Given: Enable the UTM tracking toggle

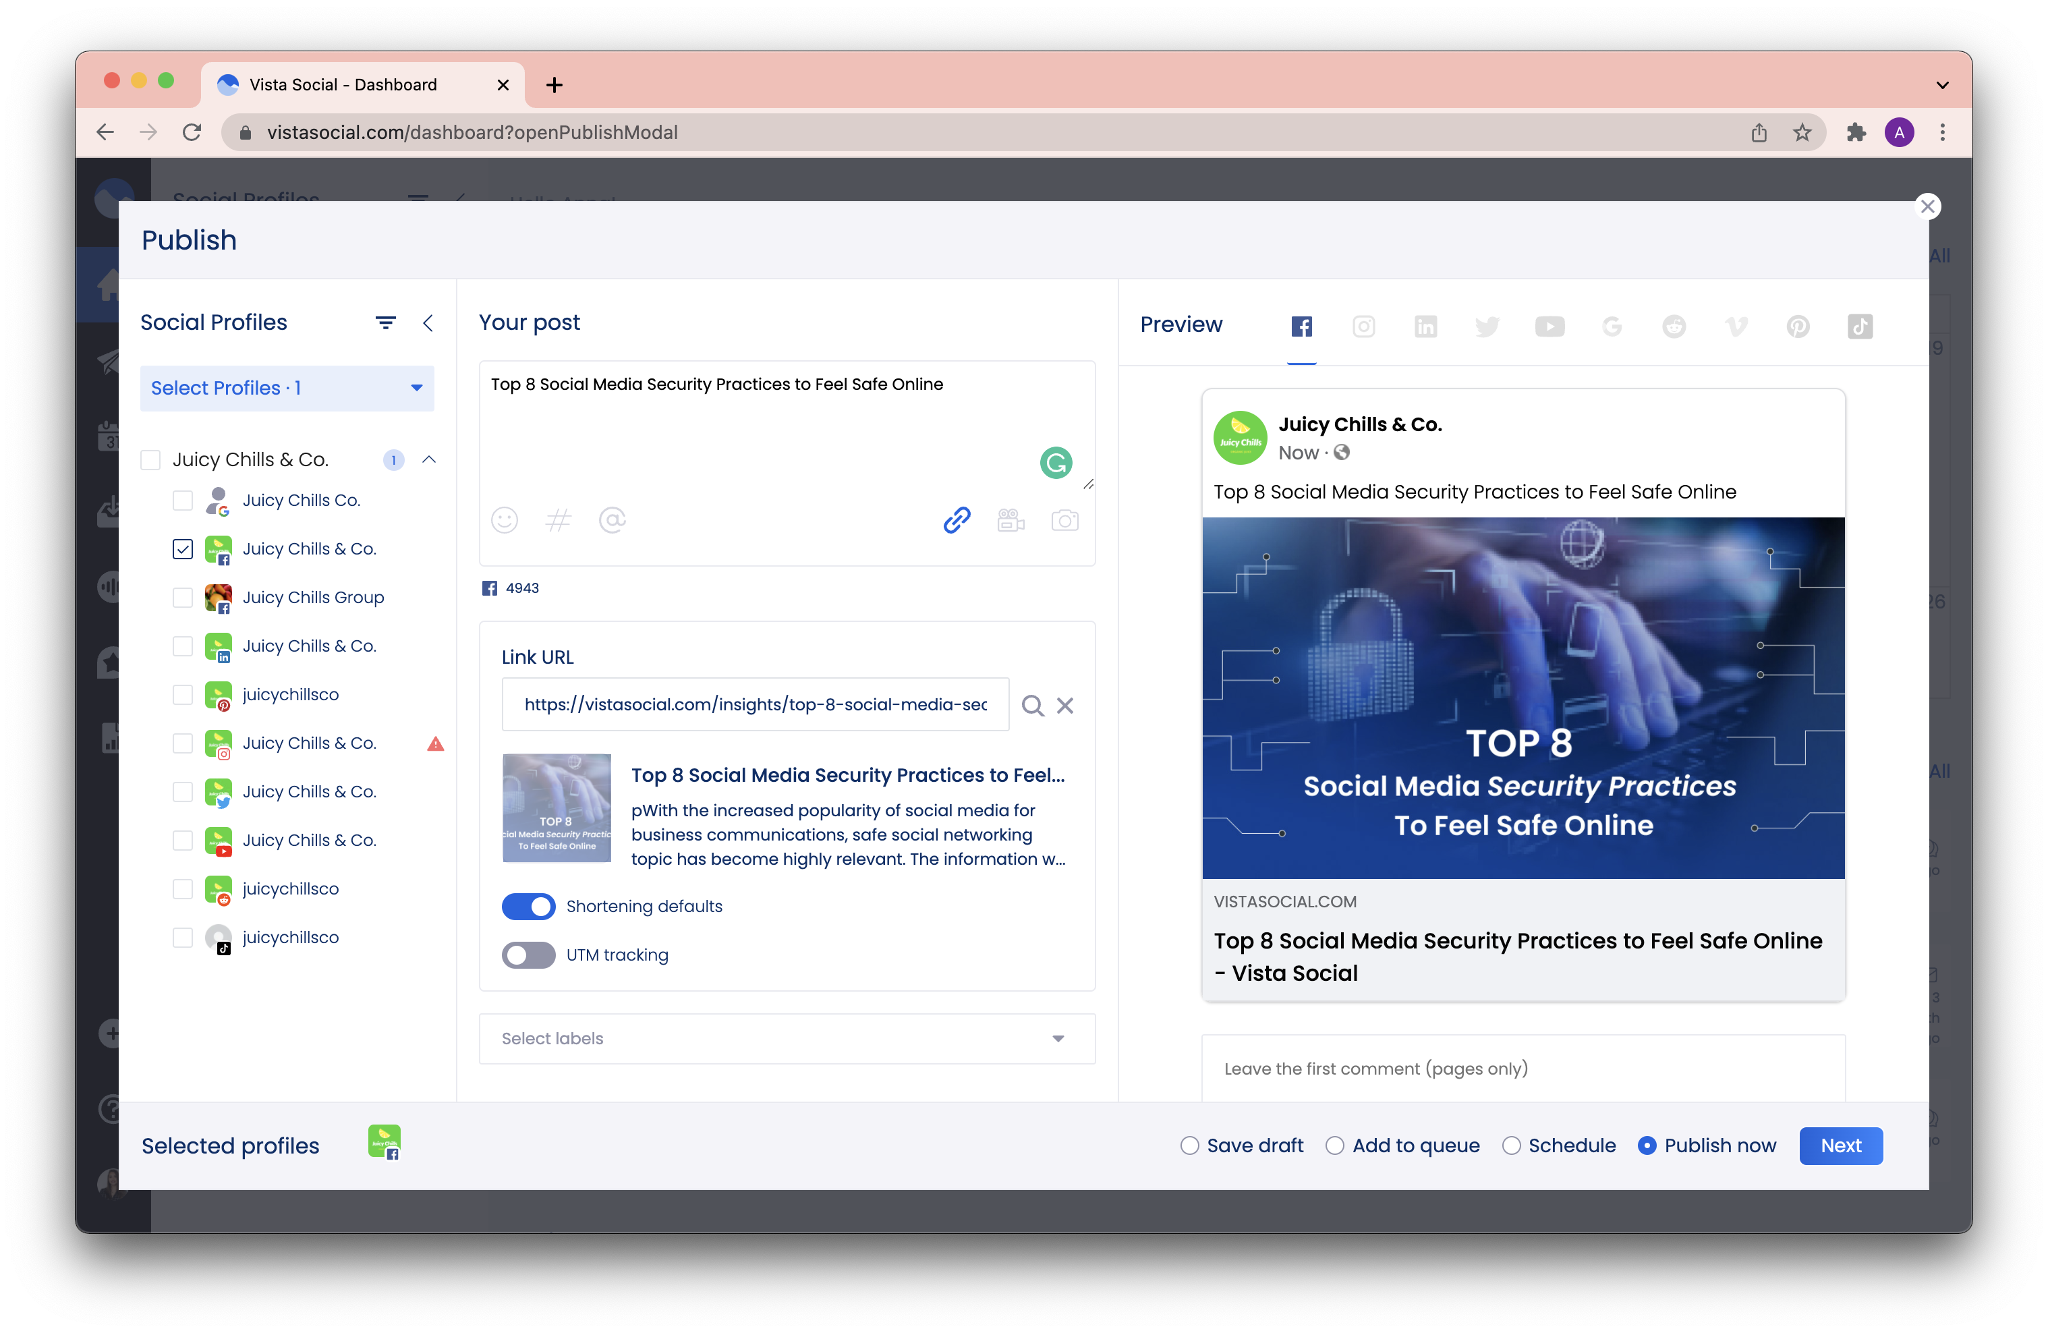Looking at the screenshot, I should click(528, 955).
